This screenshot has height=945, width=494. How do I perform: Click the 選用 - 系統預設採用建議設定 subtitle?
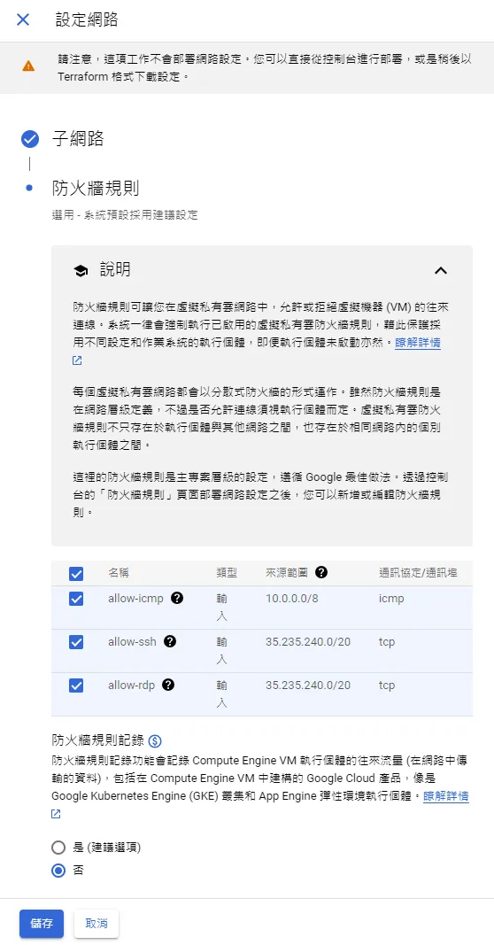tap(125, 214)
